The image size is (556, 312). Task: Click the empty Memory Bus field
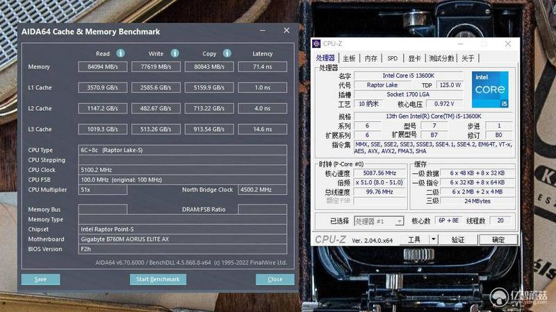(102, 209)
